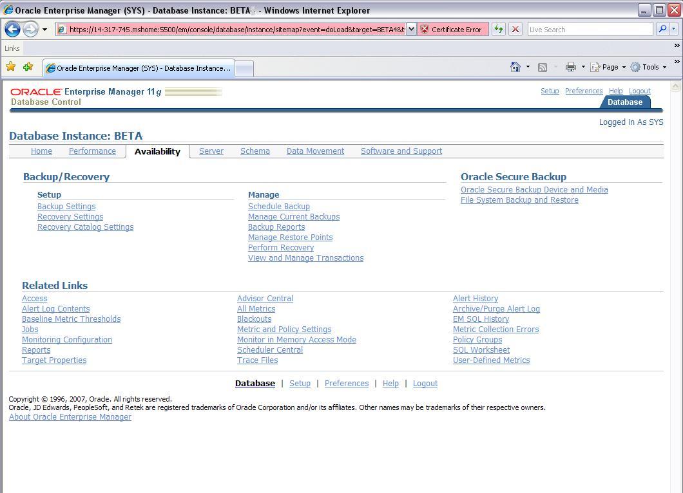The image size is (683, 493).
Task: Expand the address bar URL dropdown
Action: 411,29
